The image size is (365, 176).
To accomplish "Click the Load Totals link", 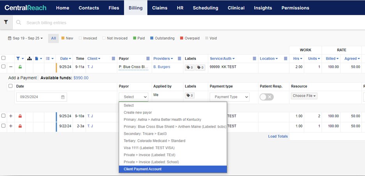I will click(278, 136).
